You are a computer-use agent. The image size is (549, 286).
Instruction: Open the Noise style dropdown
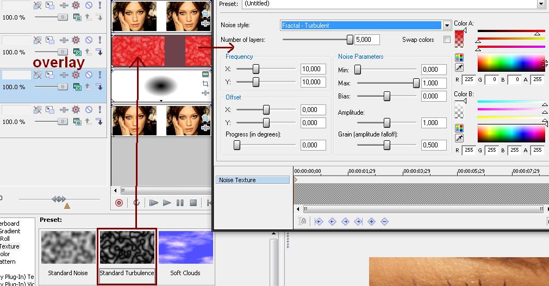(447, 25)
